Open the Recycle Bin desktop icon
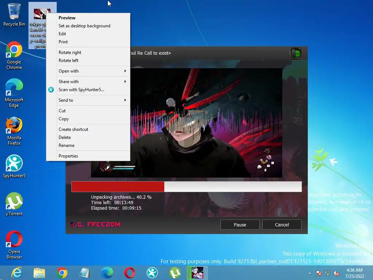 tap(14, 14)
